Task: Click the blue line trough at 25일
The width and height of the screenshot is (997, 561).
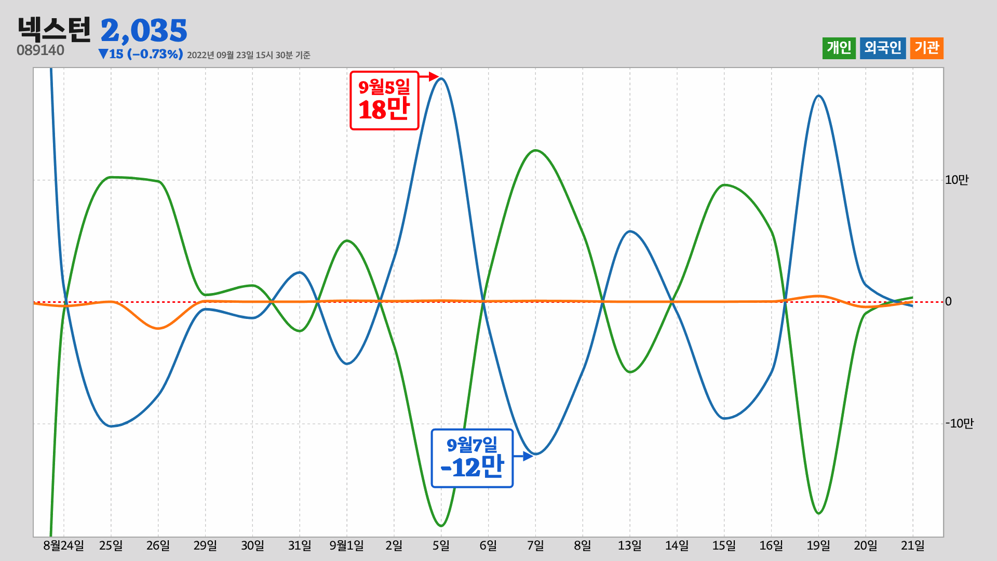Action: coord(111,426)
